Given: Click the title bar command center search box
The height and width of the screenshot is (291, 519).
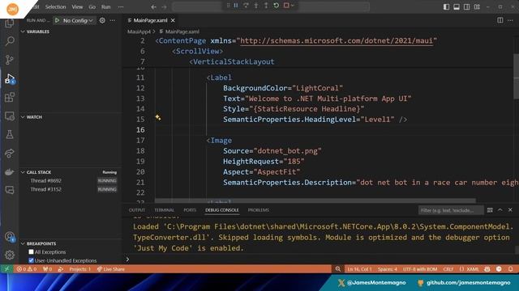Looking at the screenshot, I should coord(271,6).
